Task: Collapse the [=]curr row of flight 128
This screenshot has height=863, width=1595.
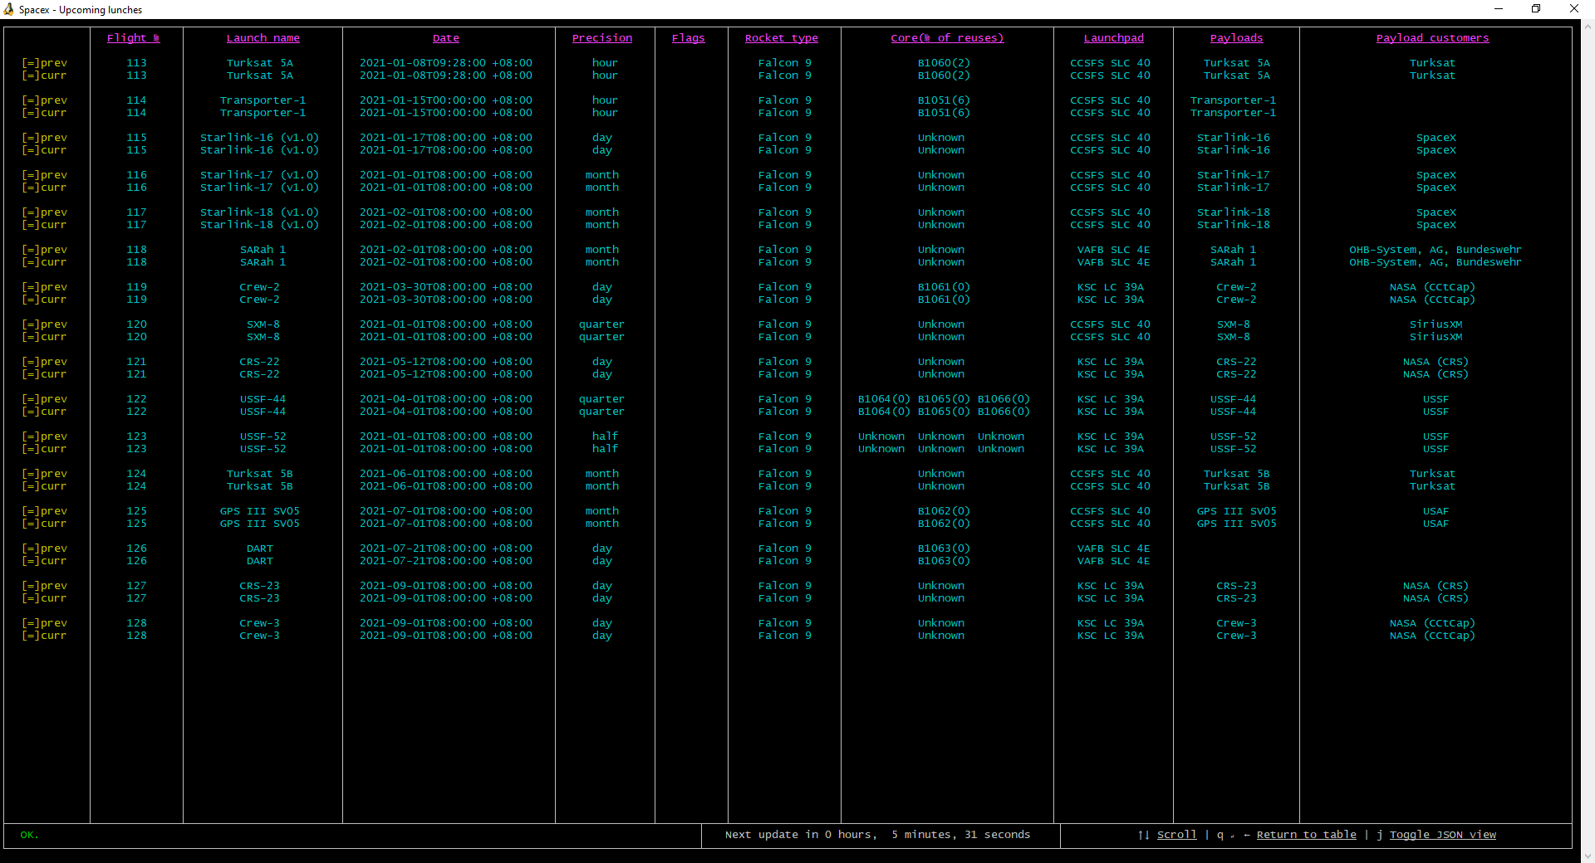Action: tap(44, 636)
